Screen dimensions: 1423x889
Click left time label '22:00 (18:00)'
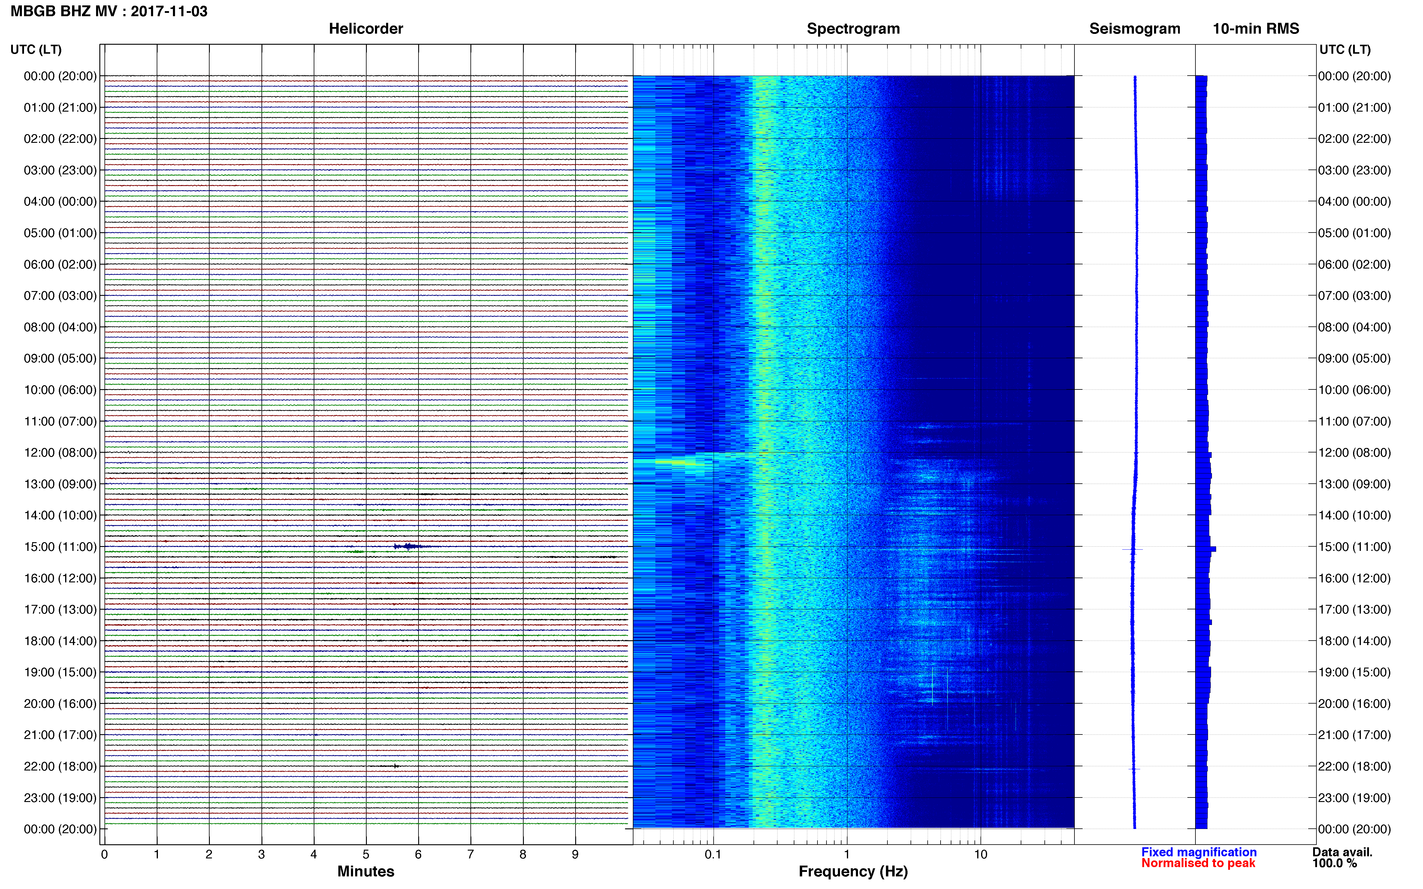(x=60, y=766)
